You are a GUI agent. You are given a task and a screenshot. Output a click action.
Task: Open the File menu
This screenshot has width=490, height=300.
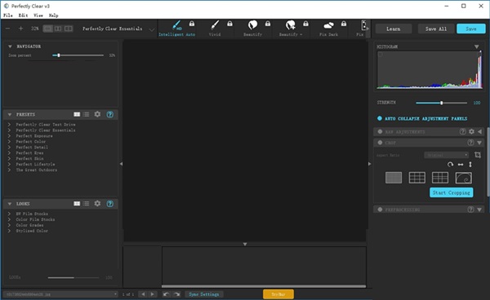tap(8, 15)
